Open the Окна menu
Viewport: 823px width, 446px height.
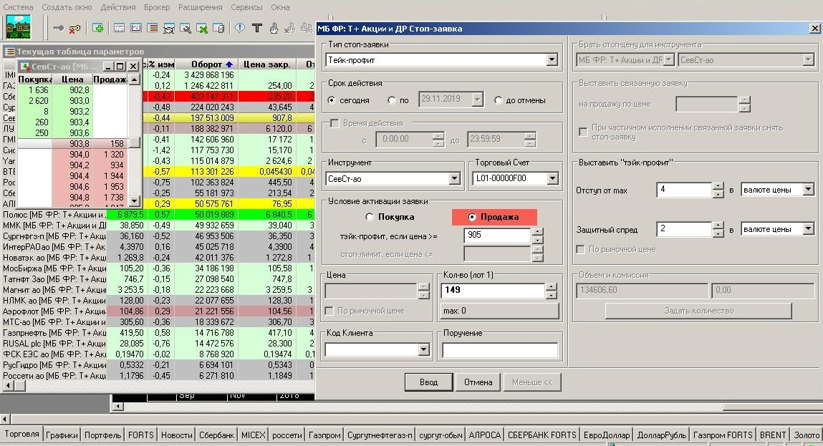pos(280,7)
